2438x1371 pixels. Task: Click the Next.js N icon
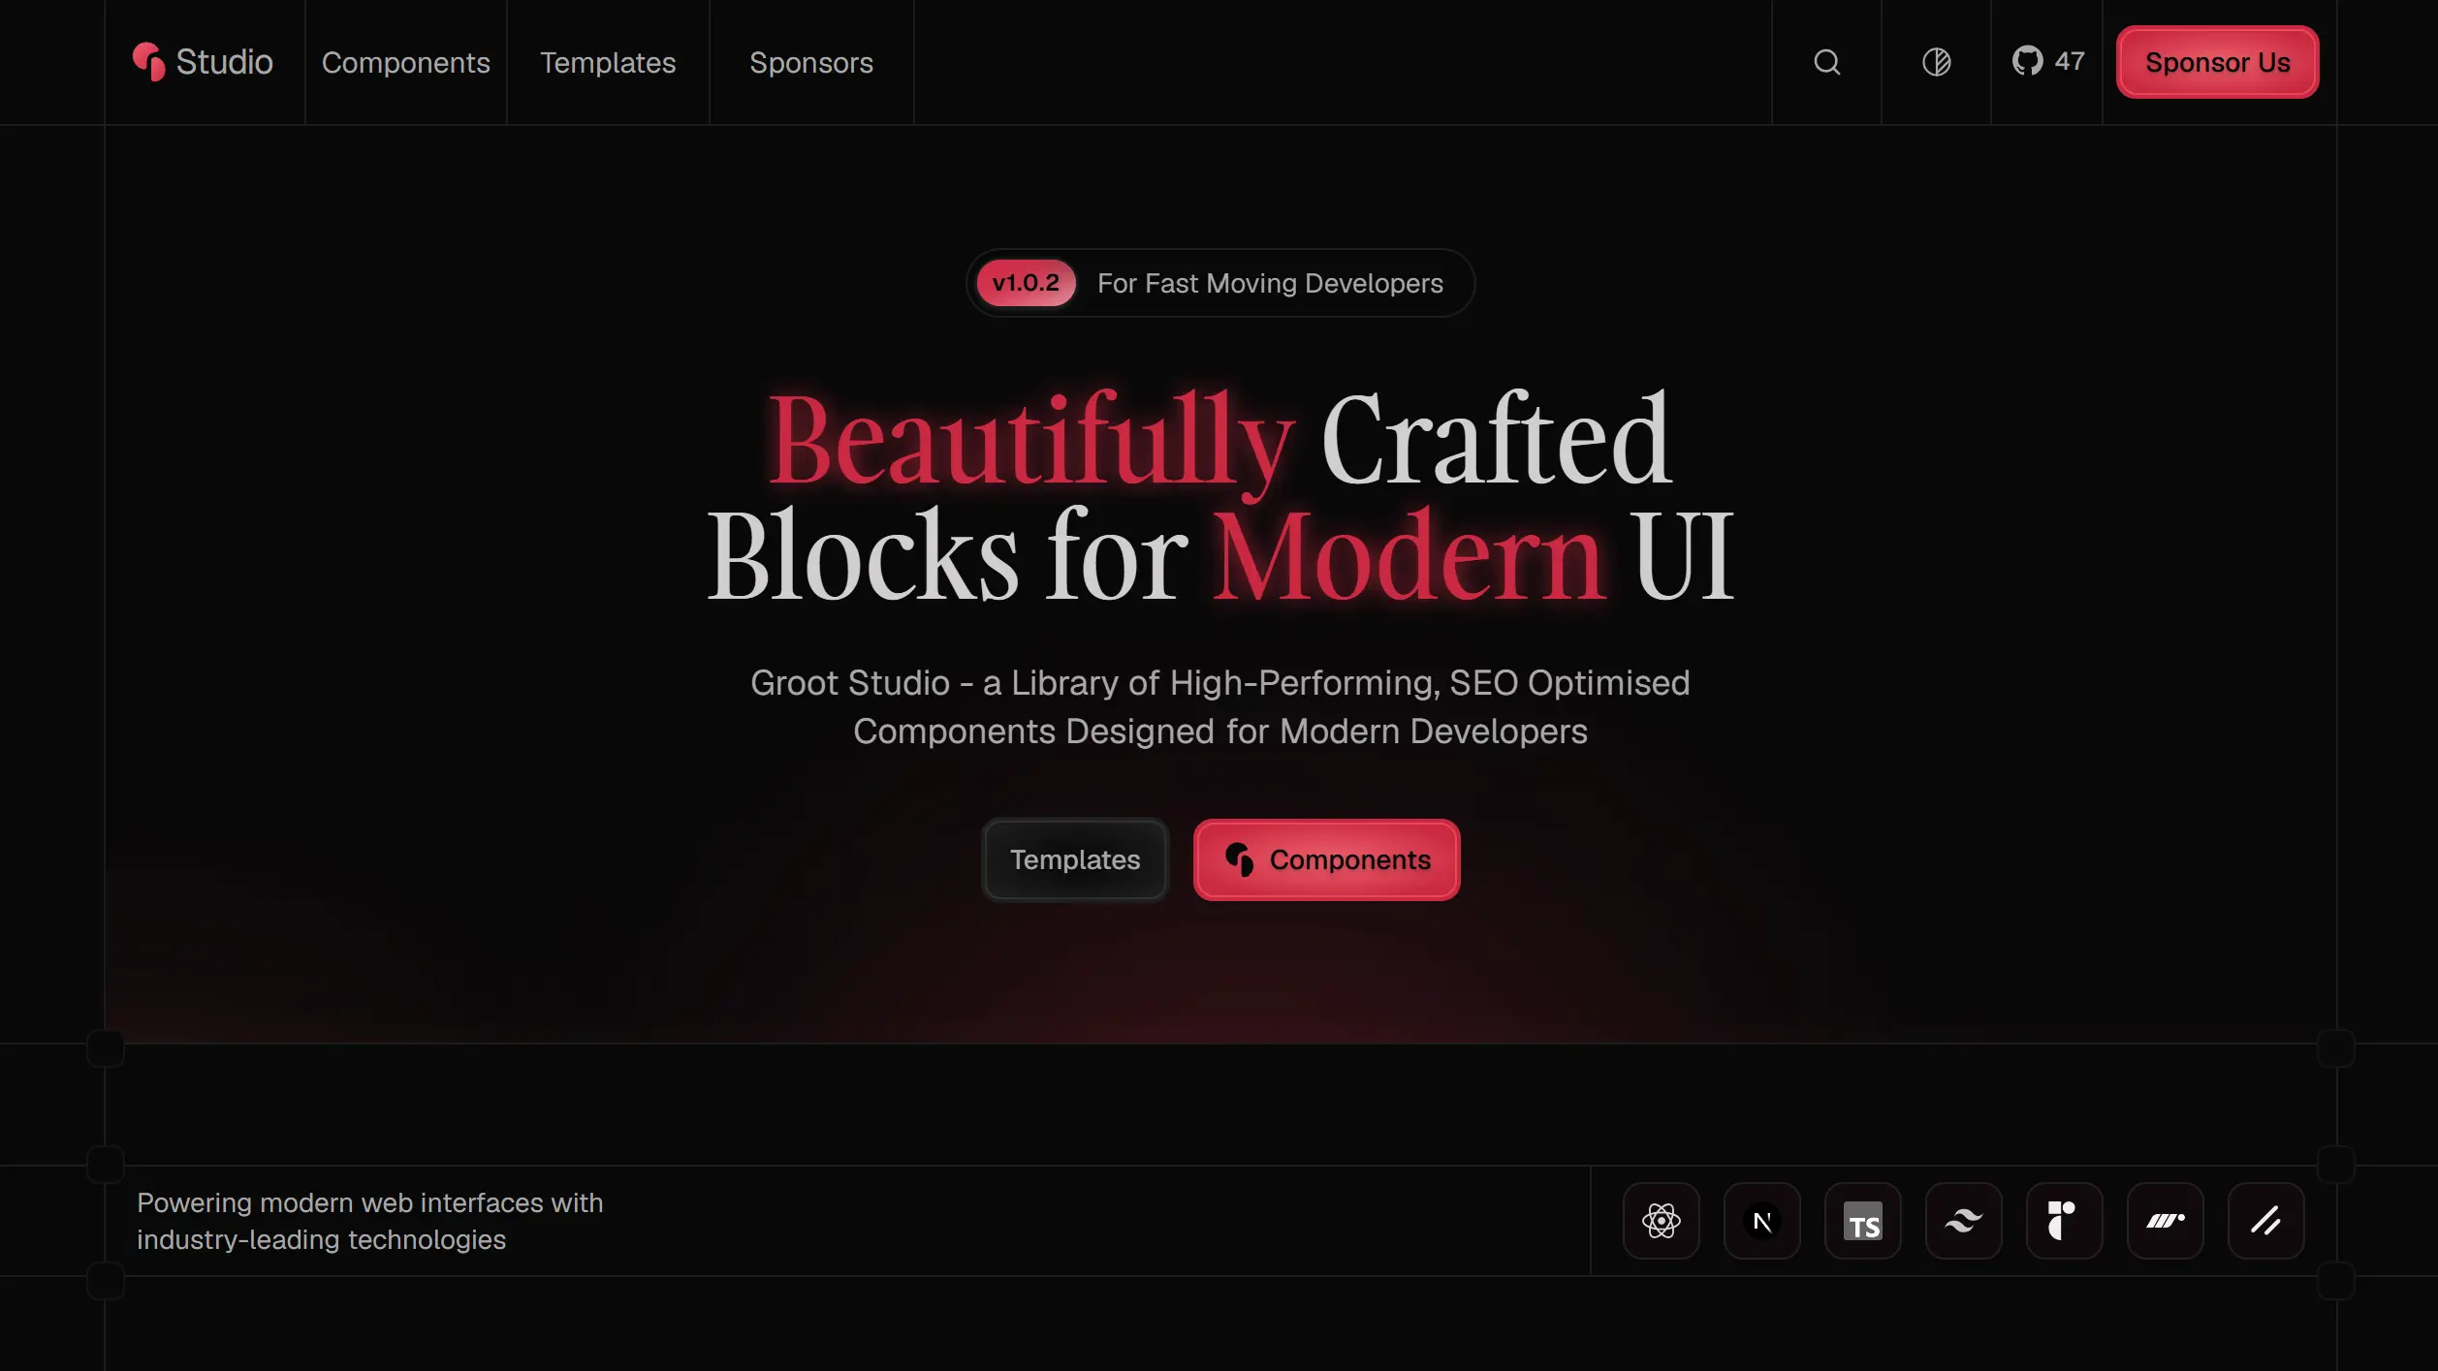click(1761, 1221)
